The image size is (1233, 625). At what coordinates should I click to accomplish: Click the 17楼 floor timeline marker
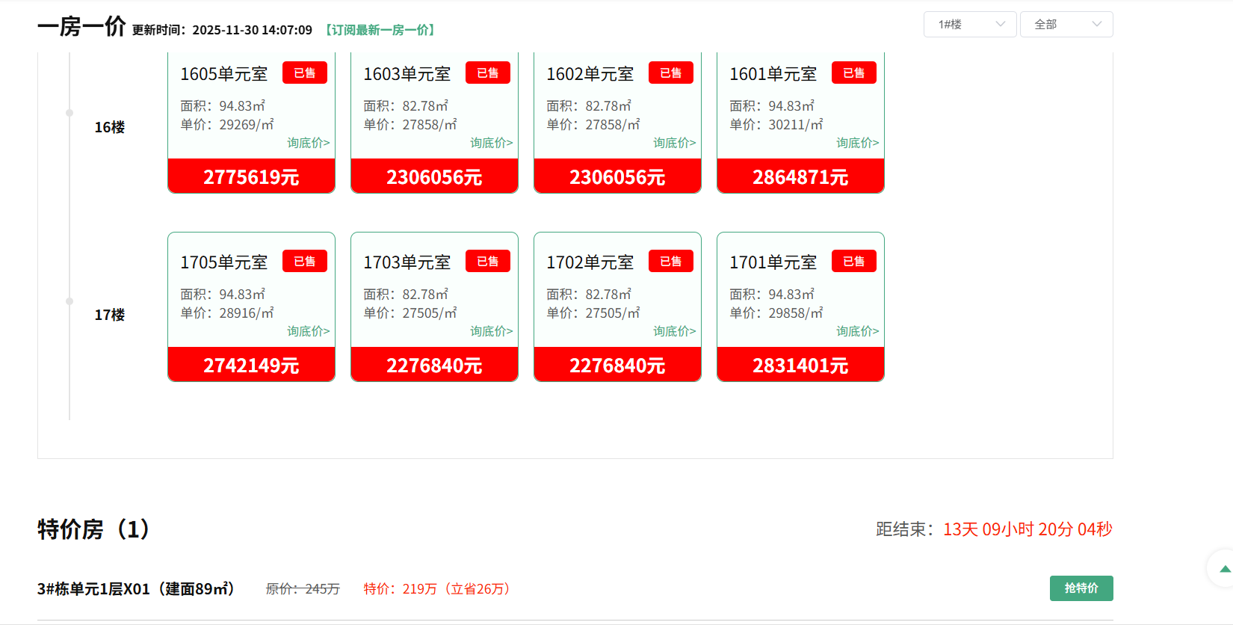(x=69, y=301)
